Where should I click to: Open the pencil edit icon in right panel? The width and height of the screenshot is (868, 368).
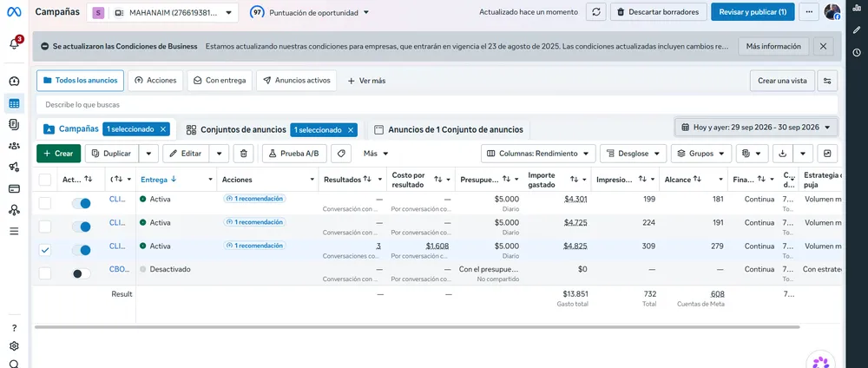(857, 30)
